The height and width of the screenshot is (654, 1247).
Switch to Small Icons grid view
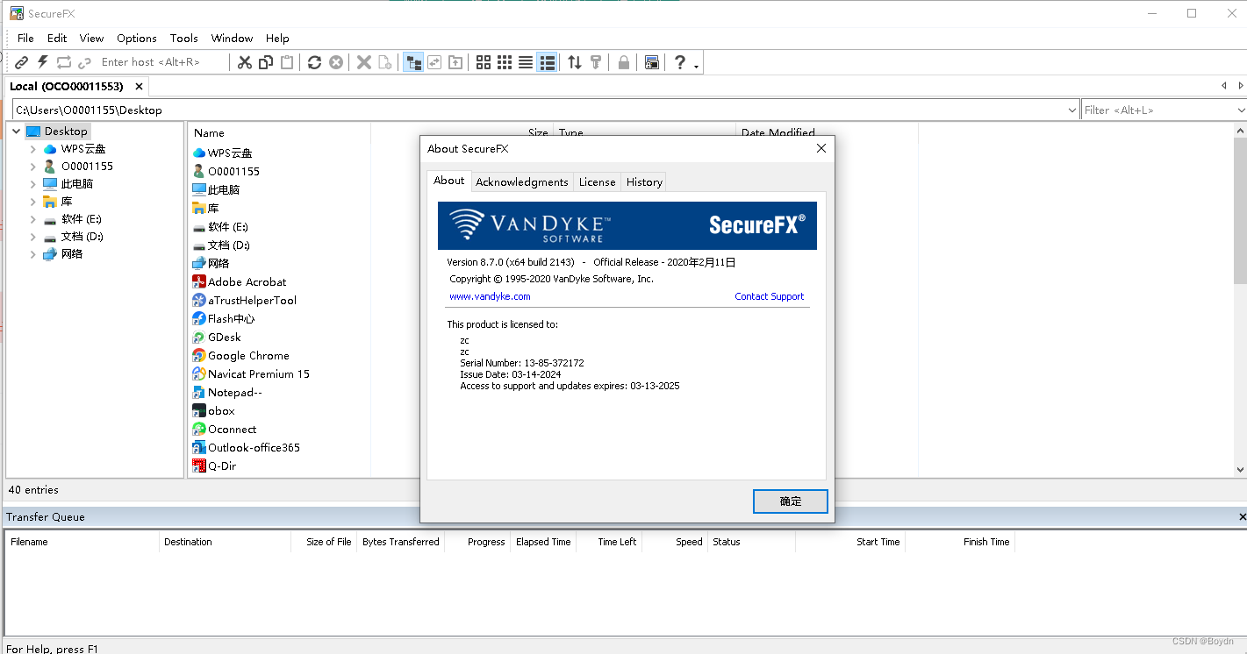point(505,62)
